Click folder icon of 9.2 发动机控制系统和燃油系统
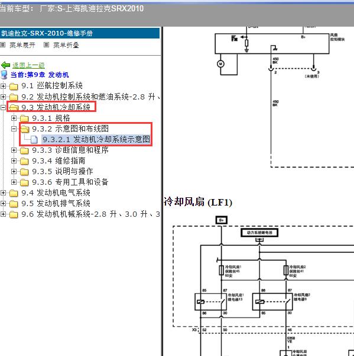This screenshot has height=356, width=354. click(14, 97)
